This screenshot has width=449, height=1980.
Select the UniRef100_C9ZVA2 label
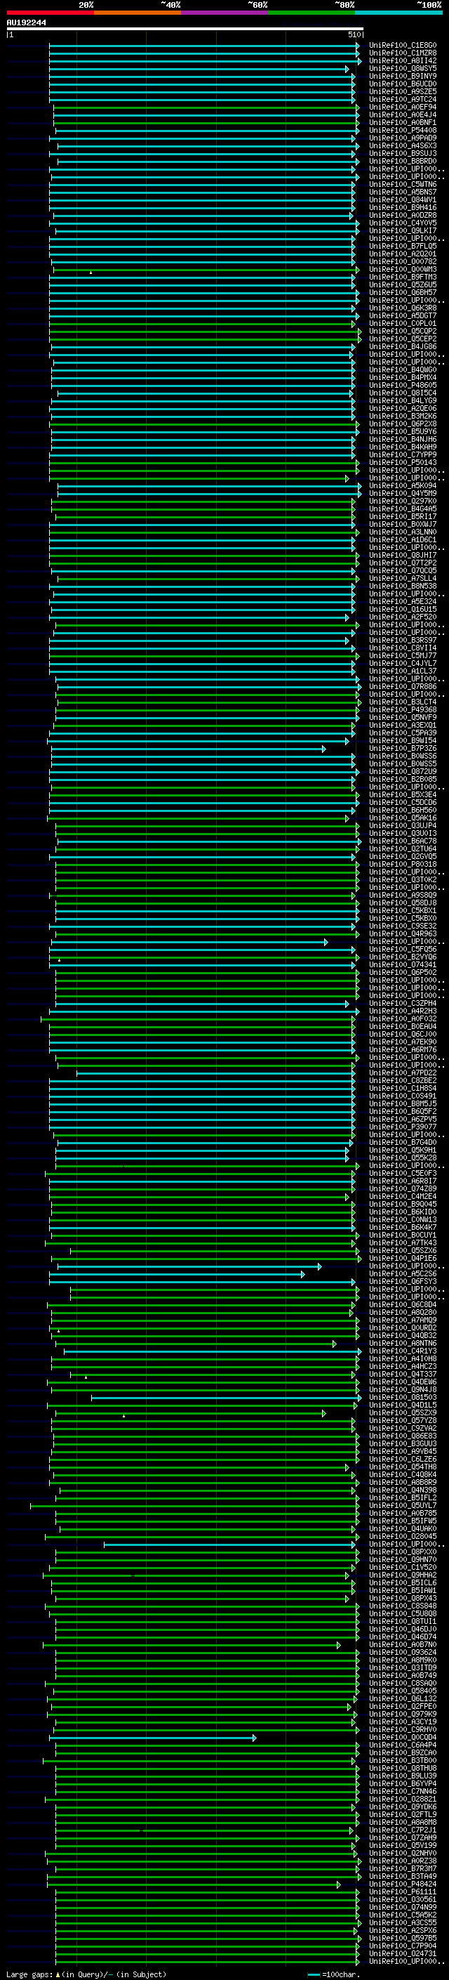tap(403, 1428)
